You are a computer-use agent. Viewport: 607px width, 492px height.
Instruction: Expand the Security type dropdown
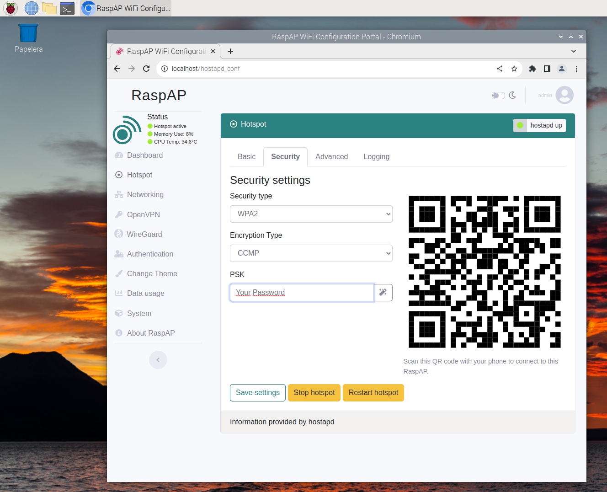[x=311, y=214]
